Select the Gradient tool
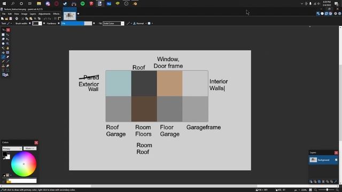Viewport: 342px width, 192px height. coord(7,52)
